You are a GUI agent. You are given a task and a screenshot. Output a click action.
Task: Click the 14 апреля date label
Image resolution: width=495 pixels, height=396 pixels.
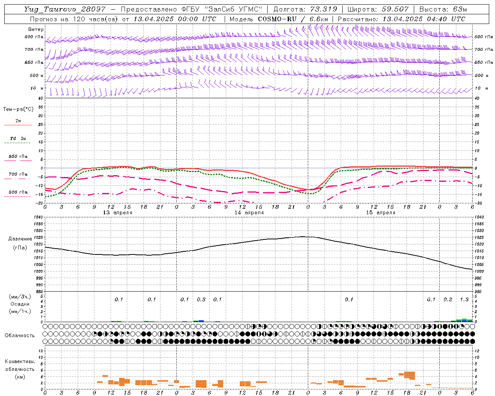pyautogui.click(x=249, y=212)
